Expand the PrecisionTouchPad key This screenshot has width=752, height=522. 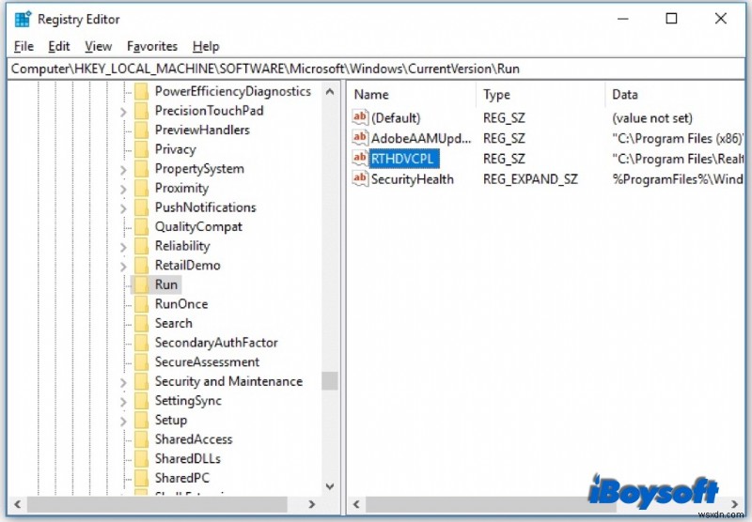(123, 112)
